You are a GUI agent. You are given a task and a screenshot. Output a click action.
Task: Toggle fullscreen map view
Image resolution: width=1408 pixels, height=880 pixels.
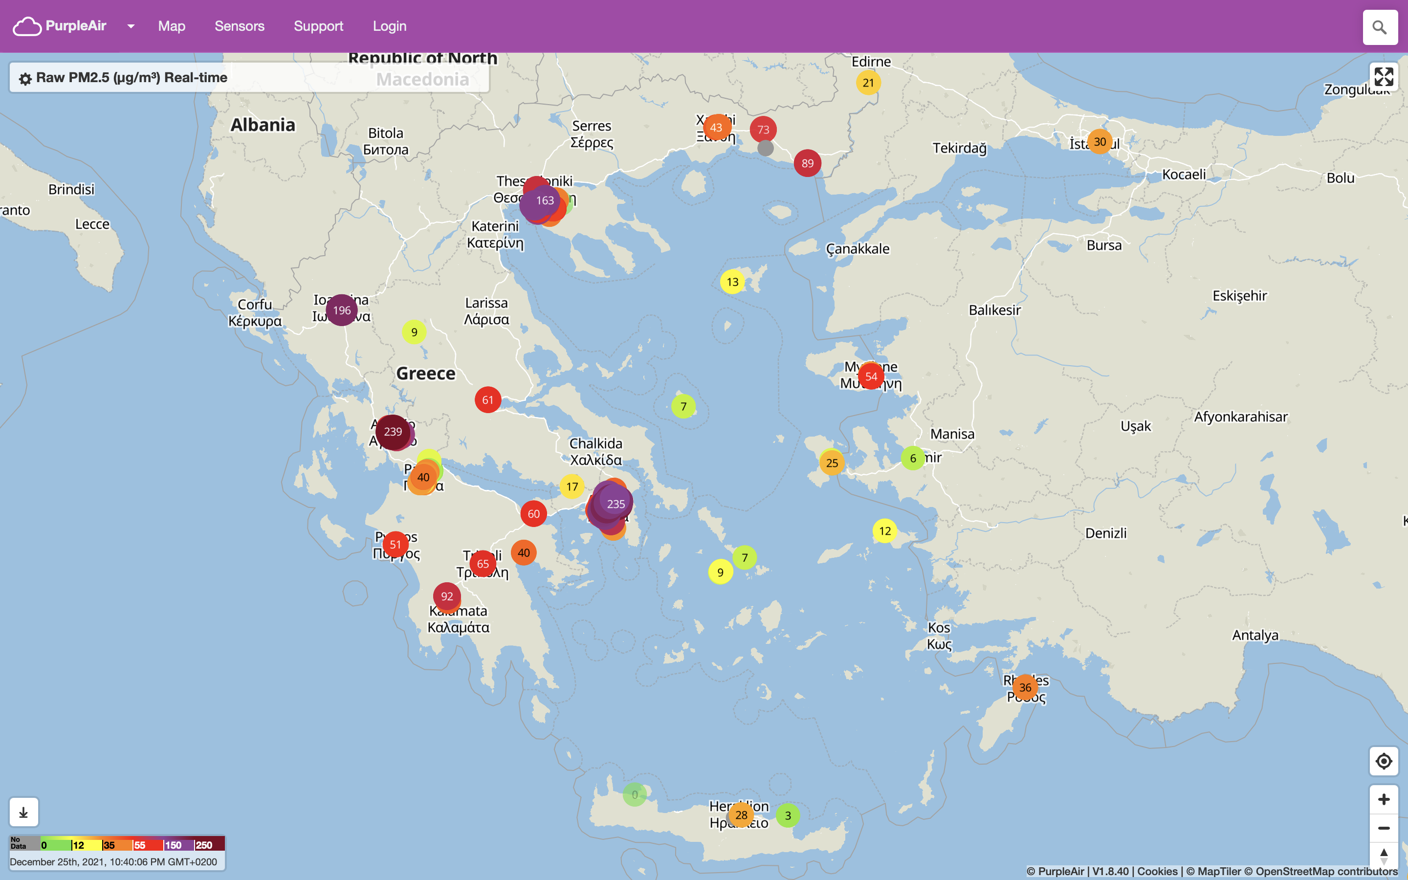1384,77
